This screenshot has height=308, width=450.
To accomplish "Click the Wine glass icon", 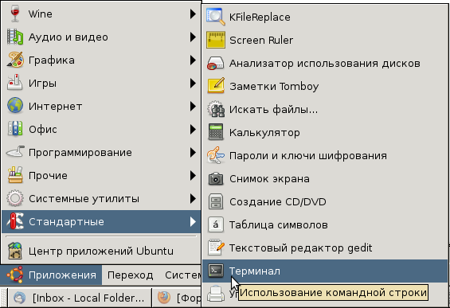I will point(15,14).
